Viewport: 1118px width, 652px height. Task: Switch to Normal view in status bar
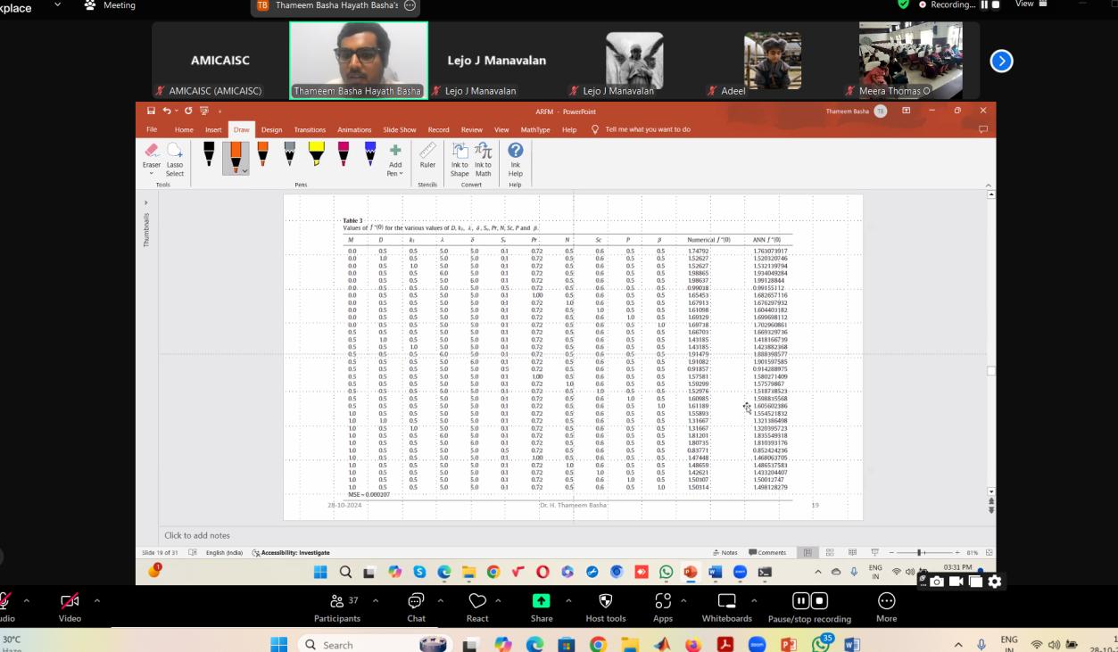pos(808,552)
